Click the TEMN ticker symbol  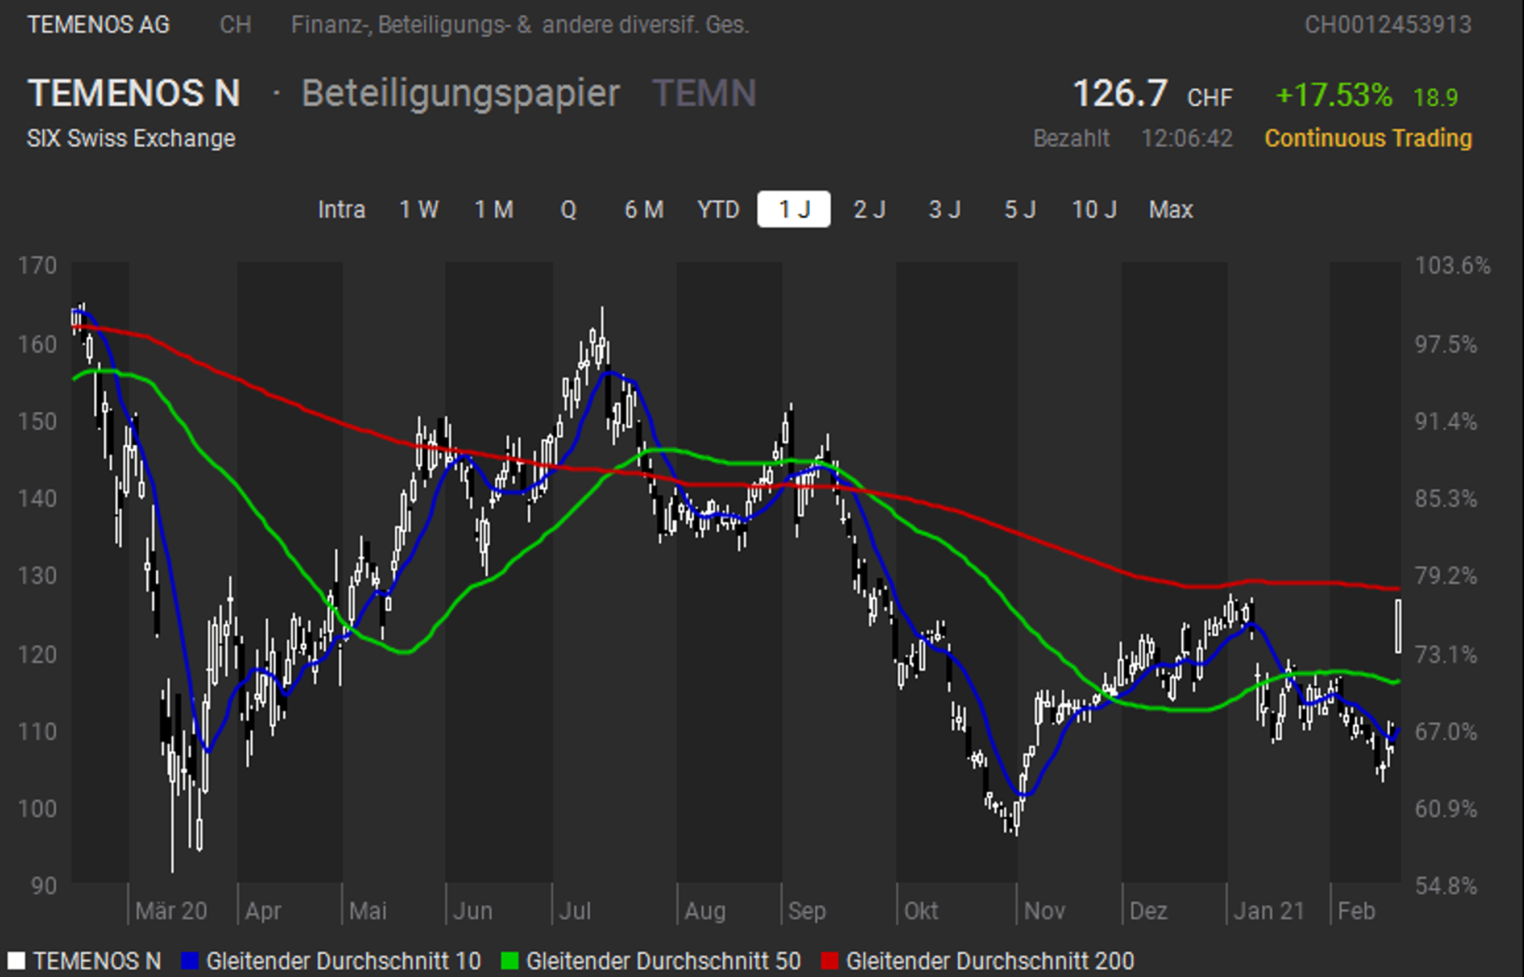click(704, 93)
